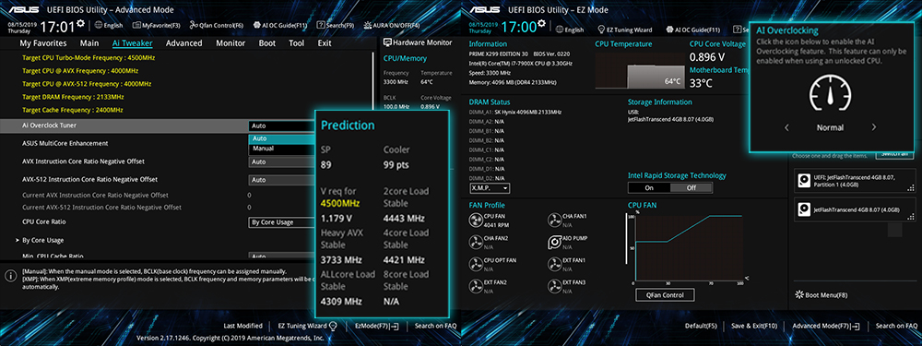Toggle AURA ON/OFF(F4) lighting
This screenshot has width=922, height=346.
coord(392,25)
